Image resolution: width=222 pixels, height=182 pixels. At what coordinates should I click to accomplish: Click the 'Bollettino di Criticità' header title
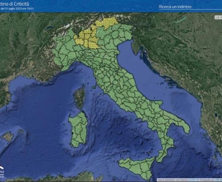click(14, 4)
